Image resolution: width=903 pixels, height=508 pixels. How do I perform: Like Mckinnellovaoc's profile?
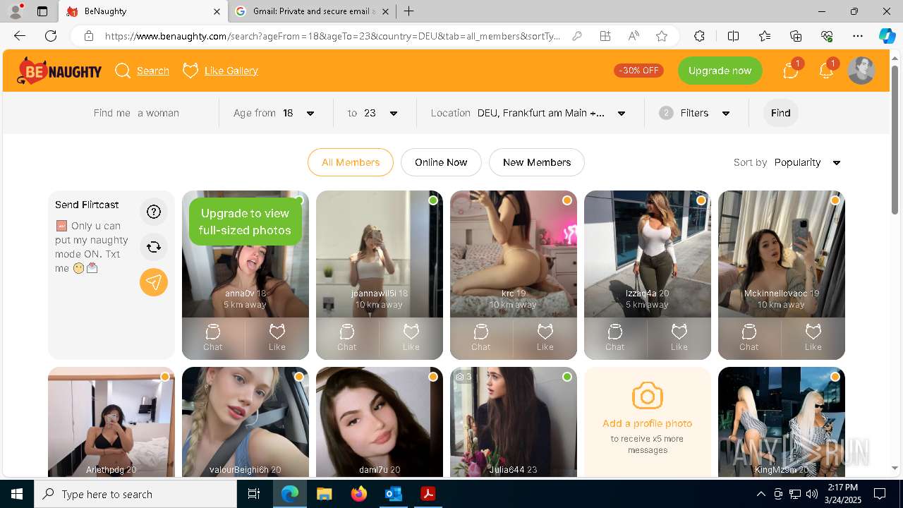tap(813, 337)
